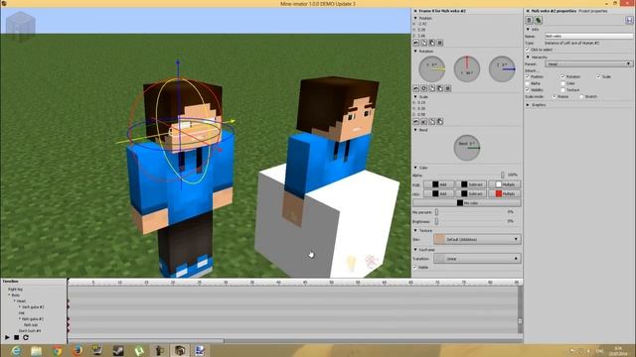Screen dimensions: 636x357
Task: Click the fourth icon in Position icon row
Action: [440, 43]
